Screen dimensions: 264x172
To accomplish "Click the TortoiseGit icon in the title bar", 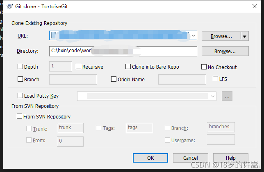I will click(x=10, y=7).
